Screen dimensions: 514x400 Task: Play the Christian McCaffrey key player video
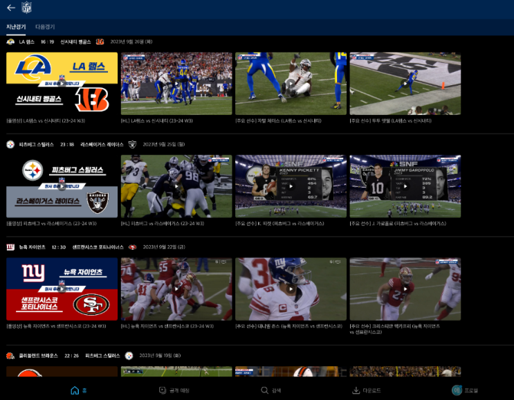tap(405, 289)
